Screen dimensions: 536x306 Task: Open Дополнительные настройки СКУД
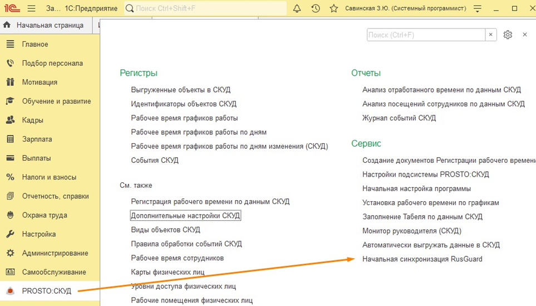pyautogui.click(x=185, y=216)
